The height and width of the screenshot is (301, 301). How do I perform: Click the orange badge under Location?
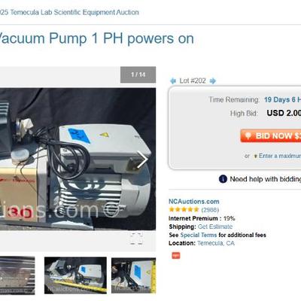click(176, 255)
